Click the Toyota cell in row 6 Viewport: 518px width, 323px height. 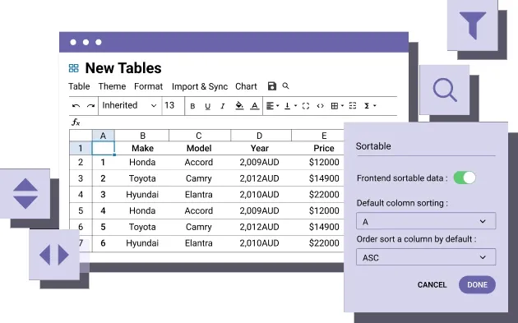click(x=142, y=227)
